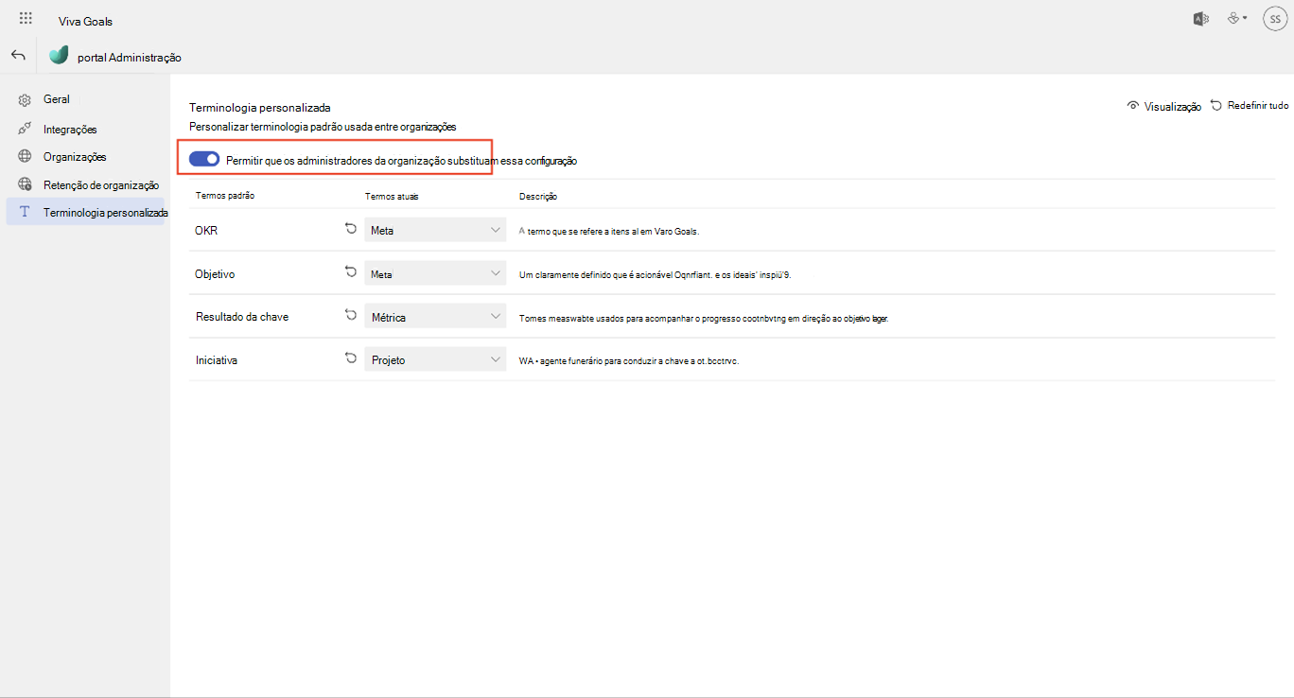Viewport: 1294px width, 698px height.
Task: Click the Descrição column header
Action: tap(538, 197)
